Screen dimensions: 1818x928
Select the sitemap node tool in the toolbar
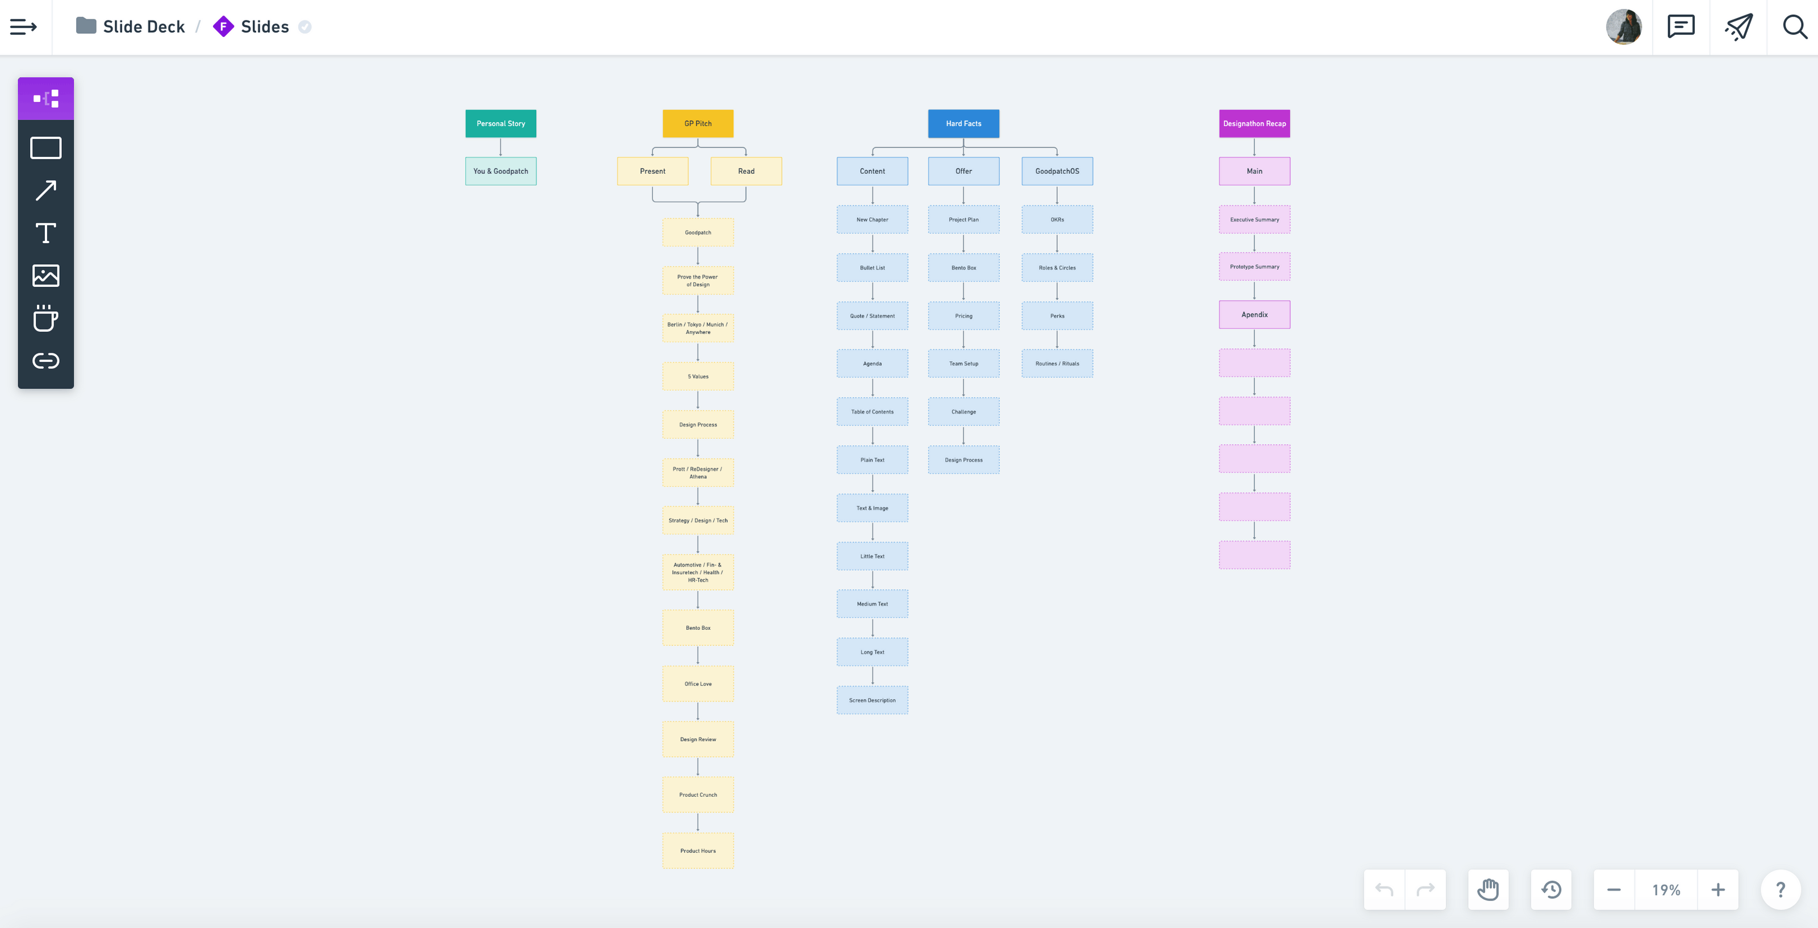tap(45, 98)
